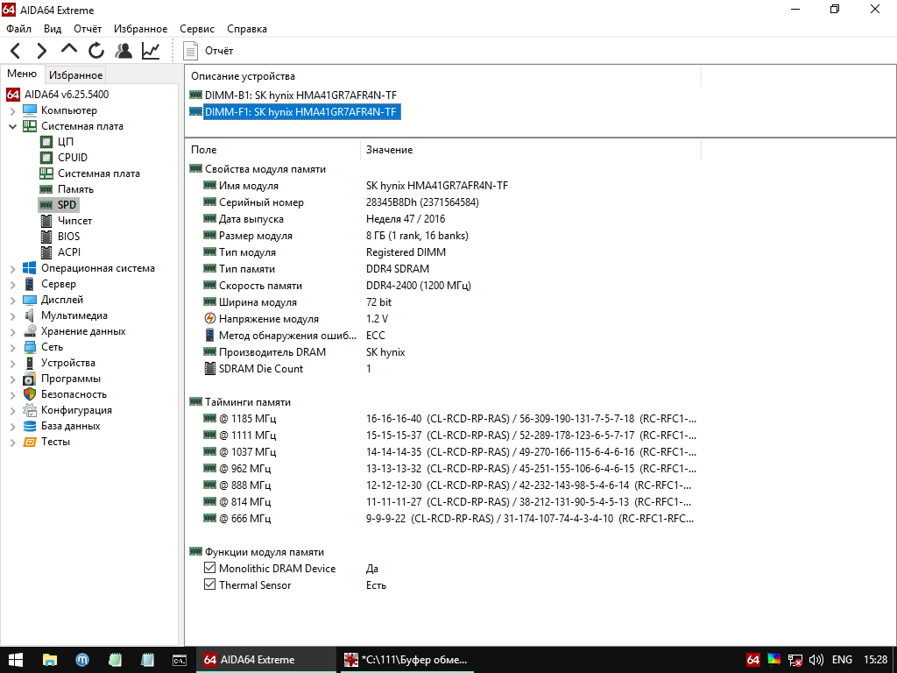
Task: Select the ACPI chip icon
Action: 46,251
